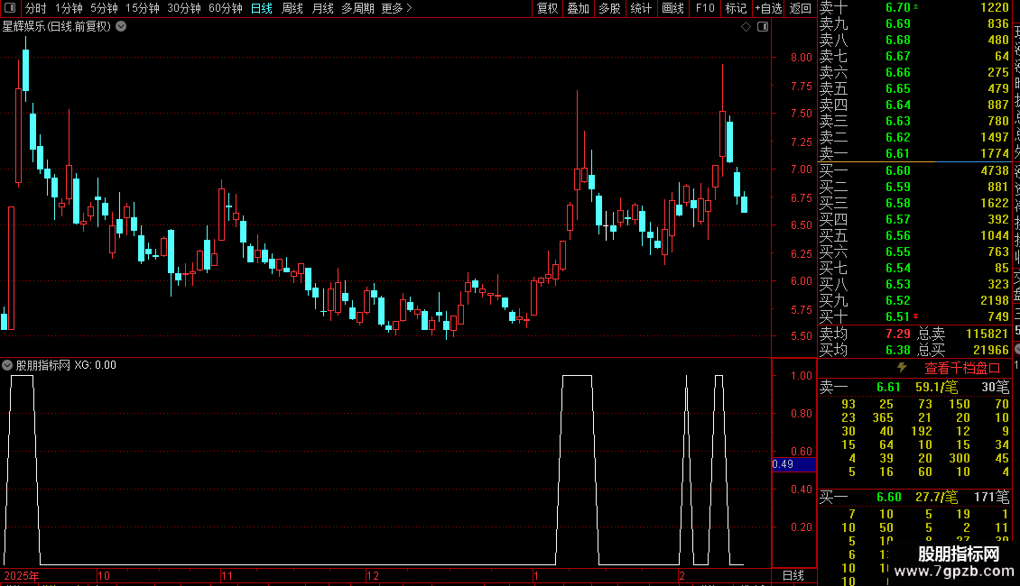The height and width of the screenshot is (586, 1020).
Task: Click the 2025年 date axis label
Action: [22, 575]
